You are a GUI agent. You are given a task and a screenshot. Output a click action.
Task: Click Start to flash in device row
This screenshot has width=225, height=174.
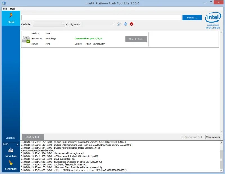136,39
